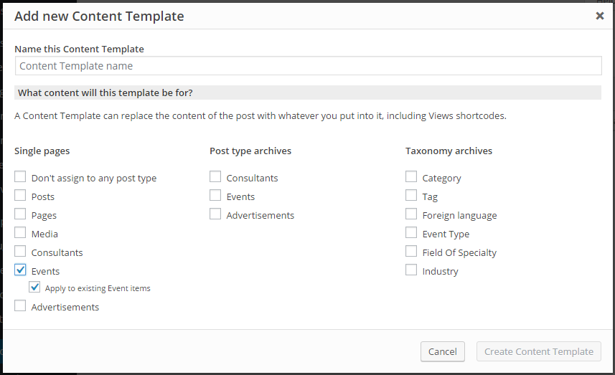Click the Cancel button
This screenshot has width=615, height=375.
click(443, 351)
